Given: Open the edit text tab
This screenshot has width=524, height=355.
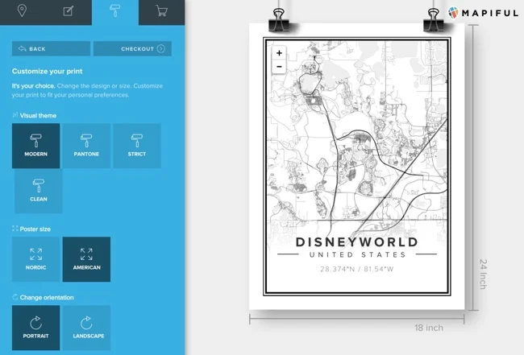Looking at the screenshot, I should [69, 11].
